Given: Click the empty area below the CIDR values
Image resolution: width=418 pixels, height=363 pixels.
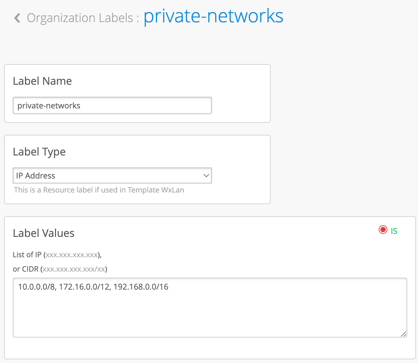Looking at the screenshot, I should click(x=210, y=317).
